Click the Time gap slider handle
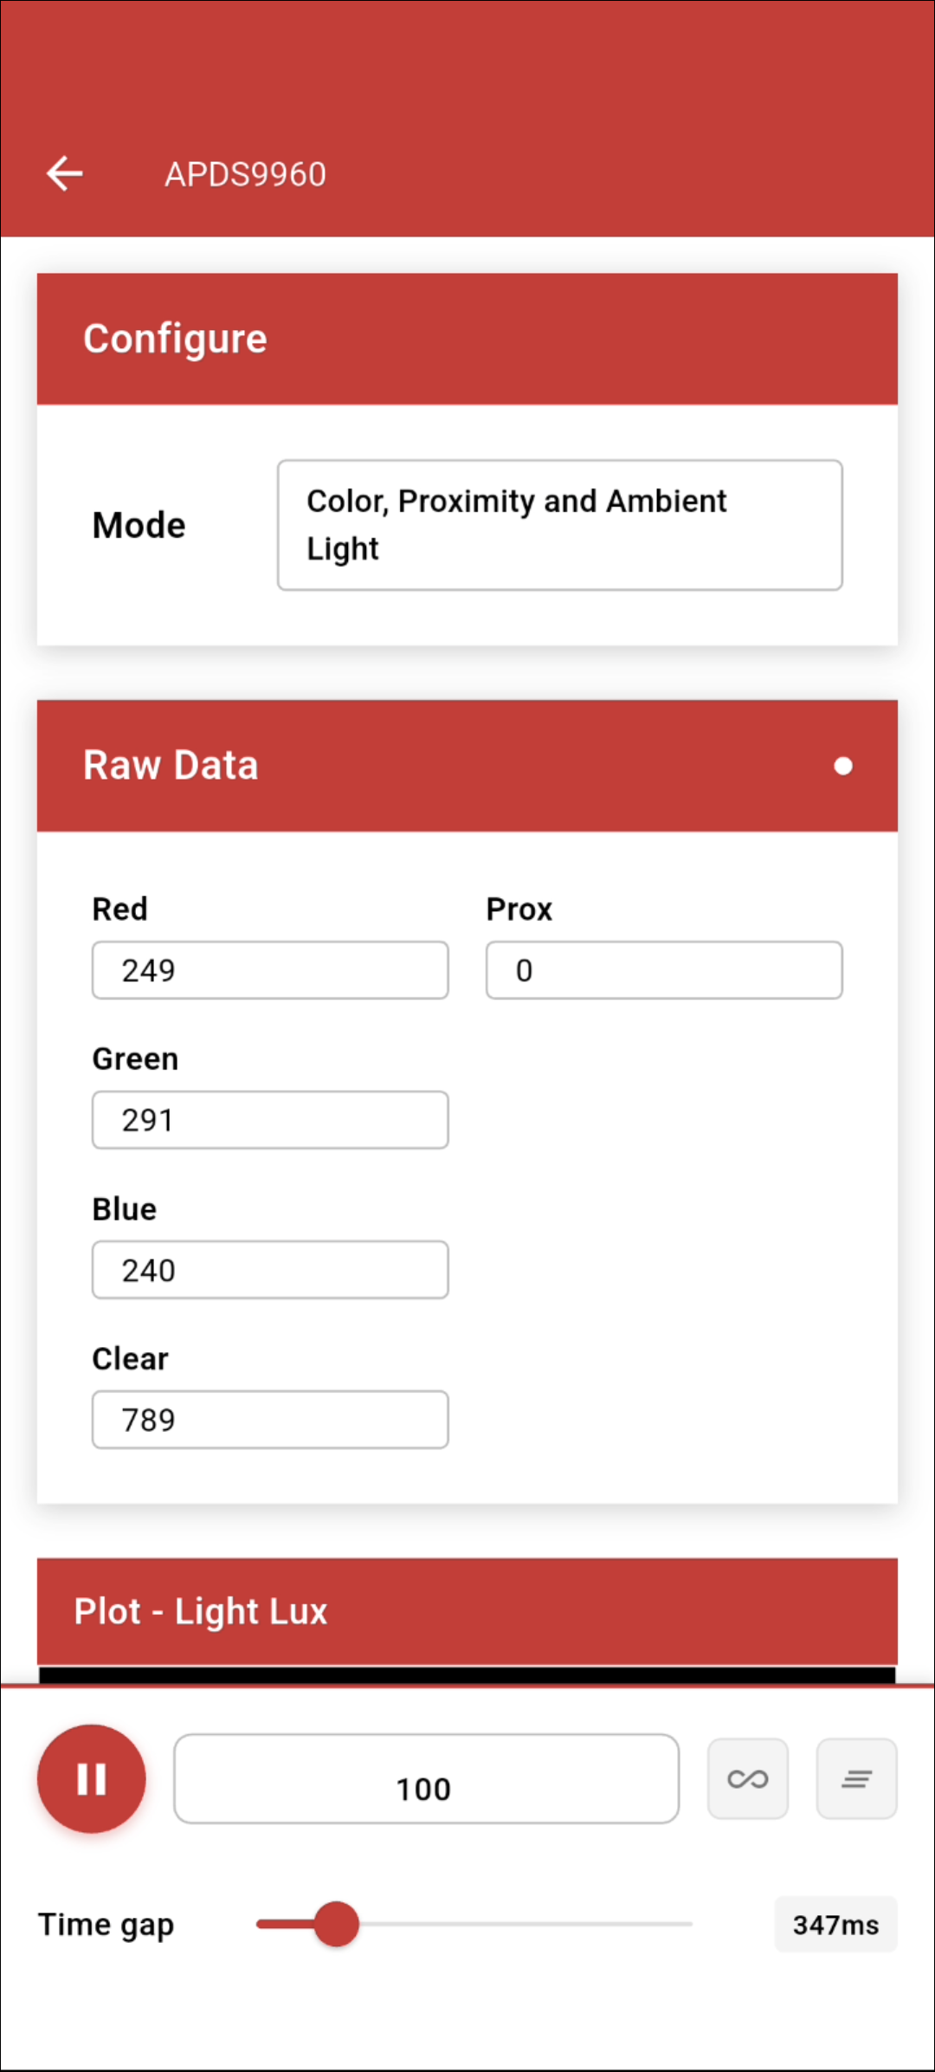The width and height of the screenshot is (935, 2072). click(x=336, y=1925)
